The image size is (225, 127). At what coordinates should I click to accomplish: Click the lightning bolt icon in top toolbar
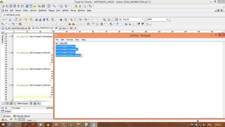pos(34,6)
